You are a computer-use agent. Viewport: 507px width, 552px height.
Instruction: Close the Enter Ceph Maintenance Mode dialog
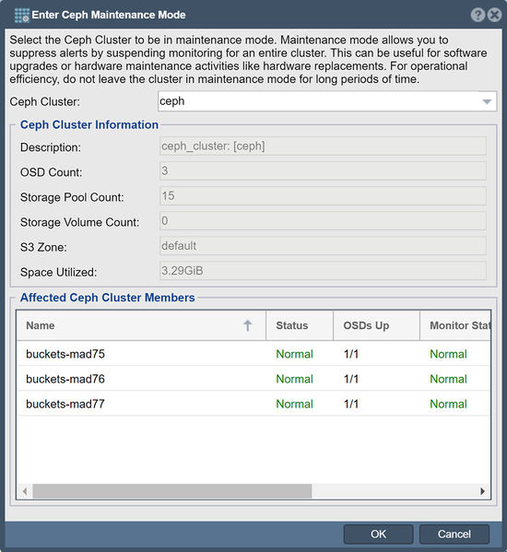pyautogui.click(x=495, y=15)
